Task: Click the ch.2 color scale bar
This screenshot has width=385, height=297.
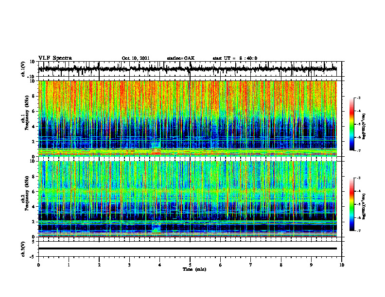Action: tap(351, 204)
